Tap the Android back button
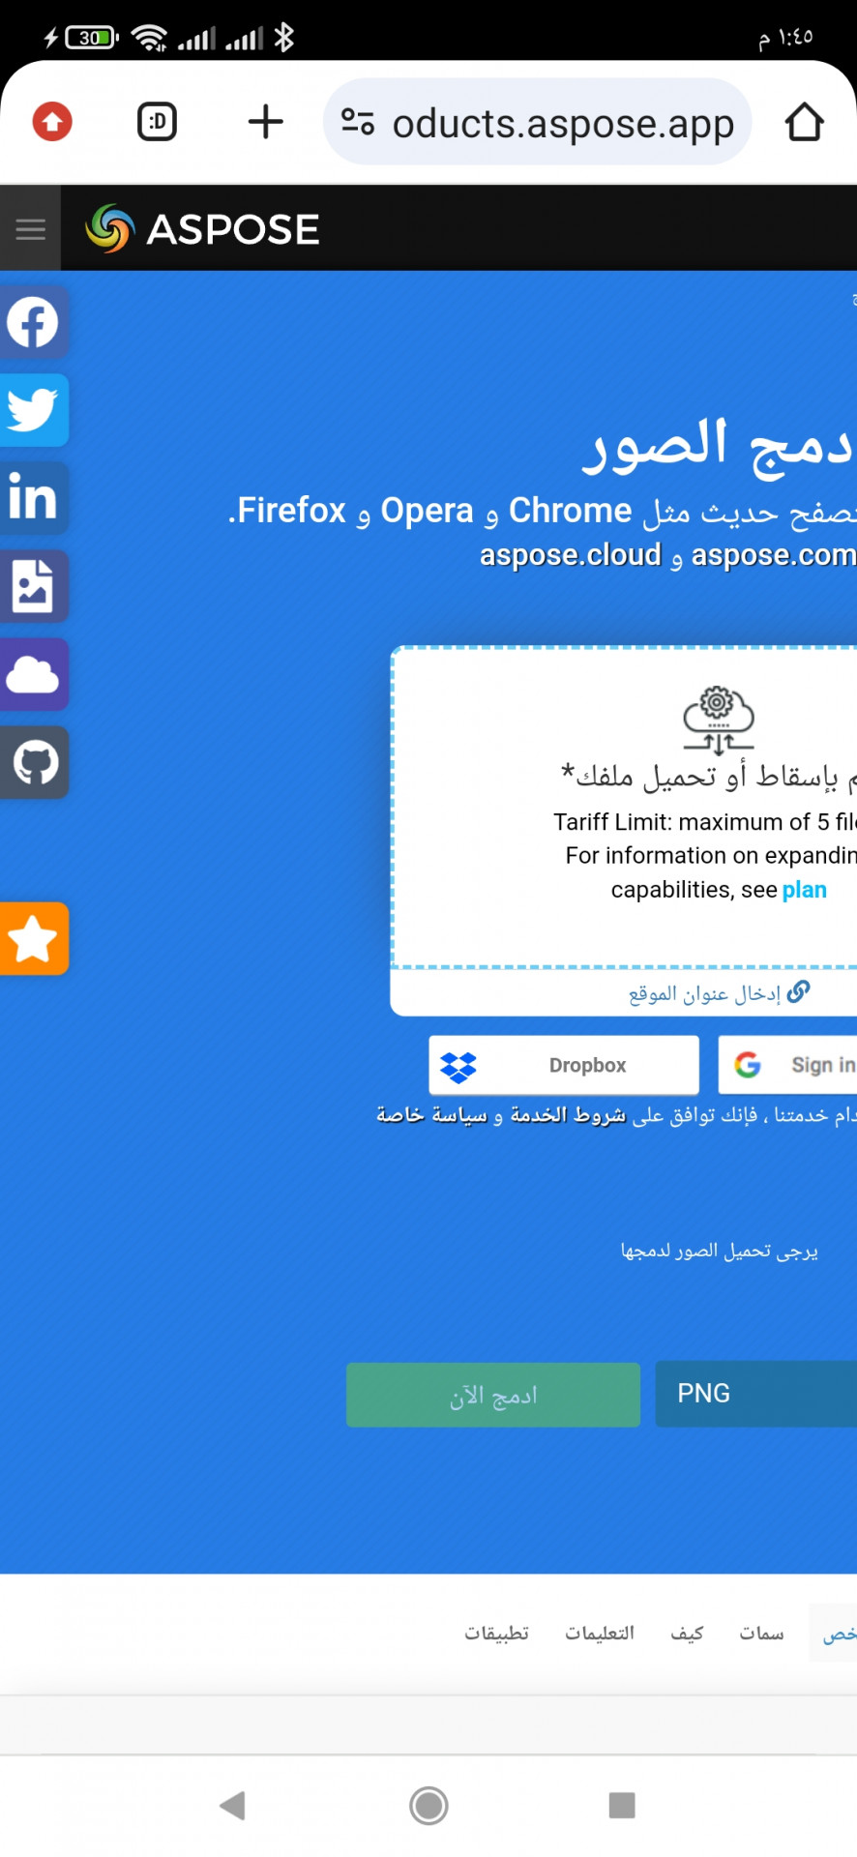Viewport: 857px width, 1857px height. click(233, 1805)
